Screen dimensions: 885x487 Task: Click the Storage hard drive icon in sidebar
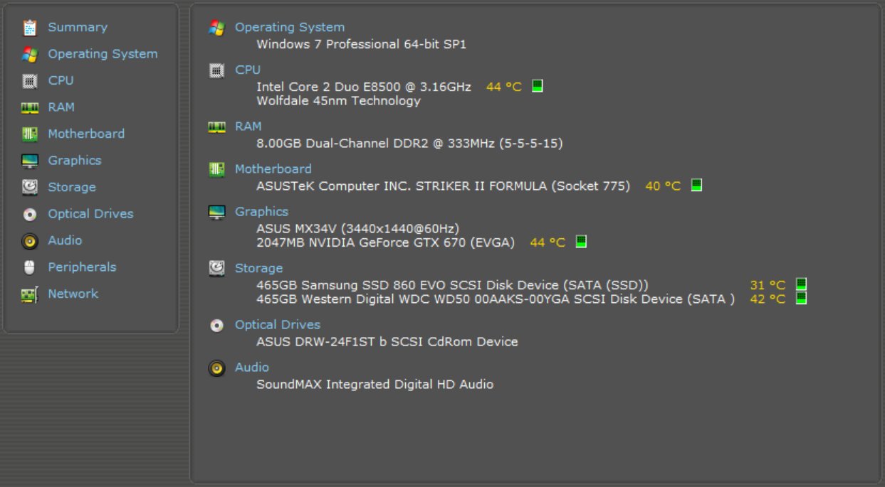29,188
